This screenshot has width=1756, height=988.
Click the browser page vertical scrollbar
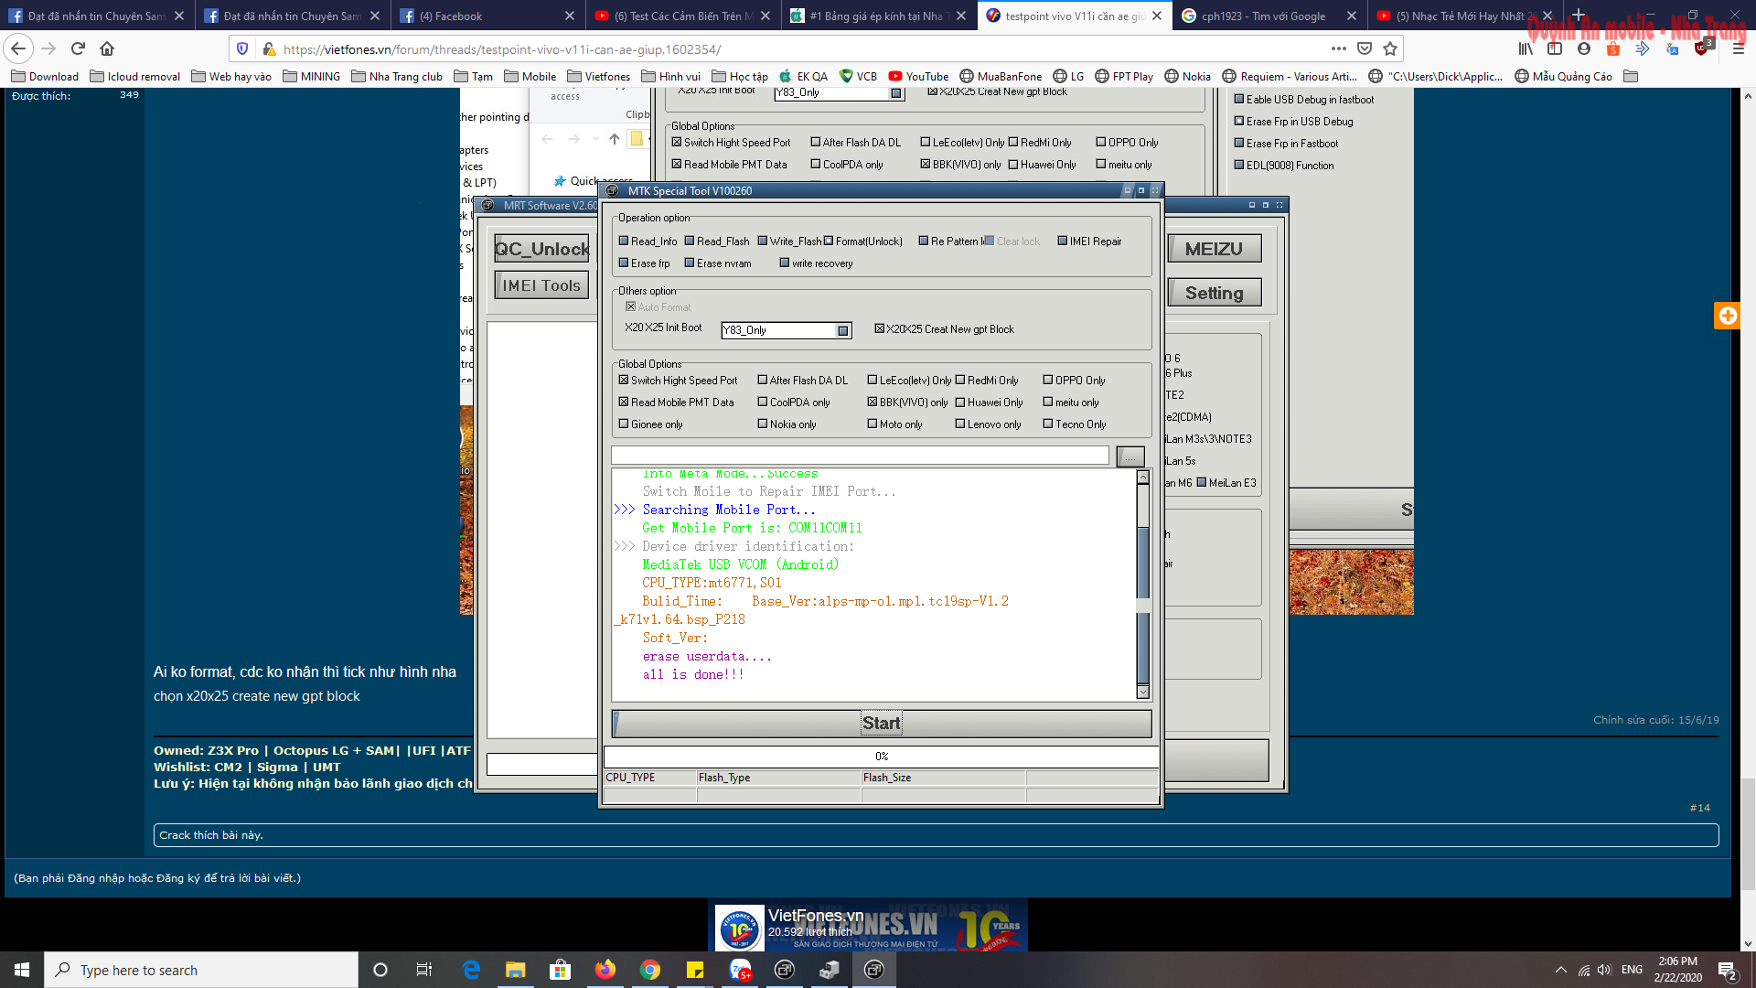point(1748,520)
